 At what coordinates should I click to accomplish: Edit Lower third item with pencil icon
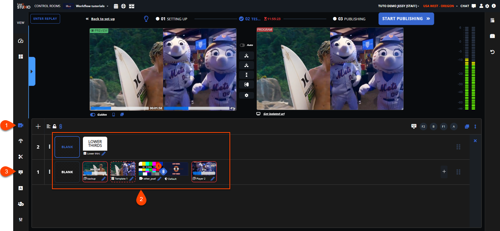coord(103,153)
